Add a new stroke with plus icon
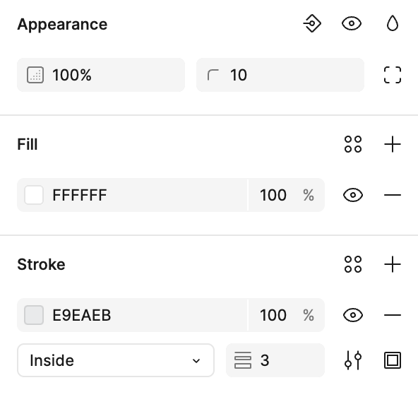The height and width of the screenshot is (397, 418). pos(393,264)
